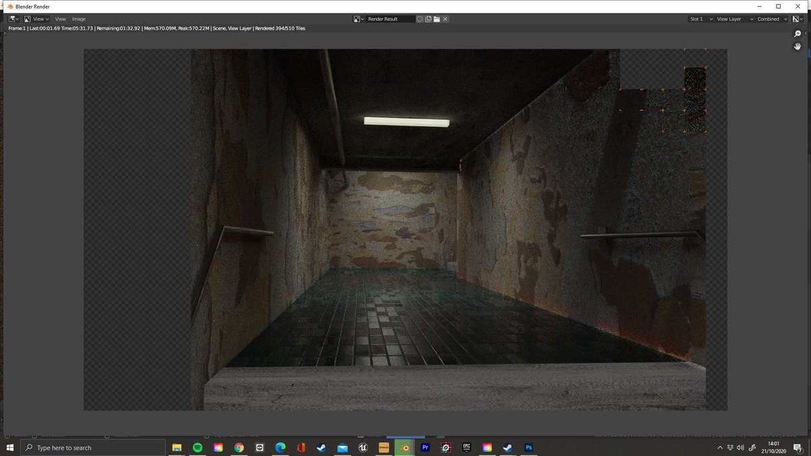The width and height of the screenshot is (811, 456).
Task: Open Spotify from the taskbar
Action: (197, 447)
